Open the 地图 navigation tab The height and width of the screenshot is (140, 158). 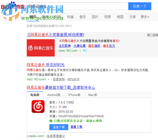pos(120,17)
